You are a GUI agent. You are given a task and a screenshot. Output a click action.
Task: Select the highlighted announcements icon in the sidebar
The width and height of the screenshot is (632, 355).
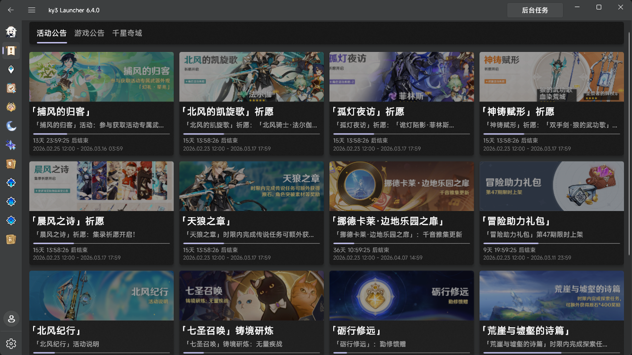[x=11, y=50]
